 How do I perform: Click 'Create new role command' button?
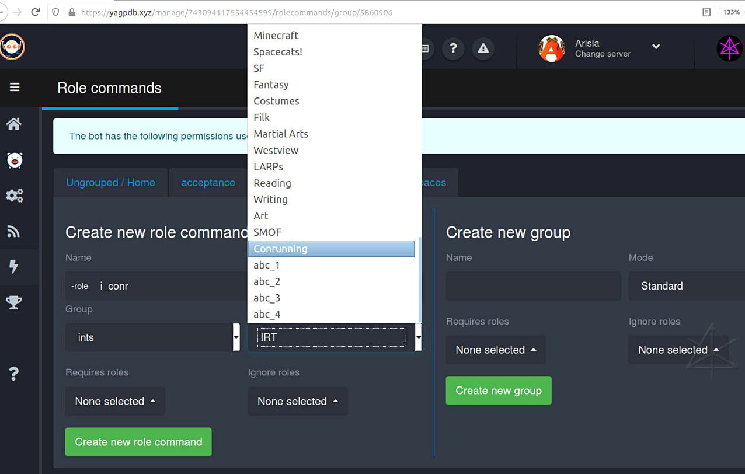(x=138, y=442)
